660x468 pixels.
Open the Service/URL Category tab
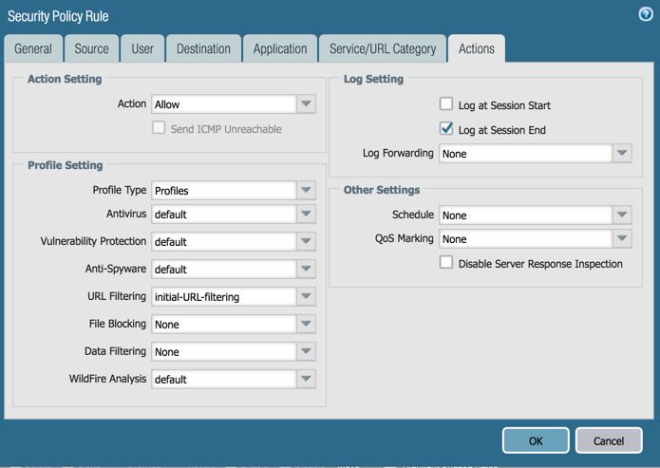tap(383, 48)
